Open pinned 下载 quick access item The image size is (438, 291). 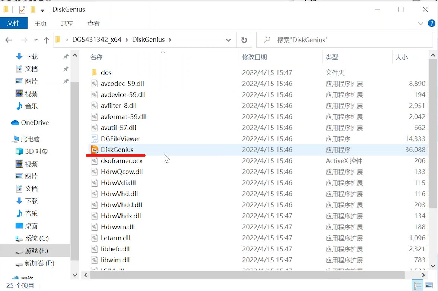[x=26, y=57]
